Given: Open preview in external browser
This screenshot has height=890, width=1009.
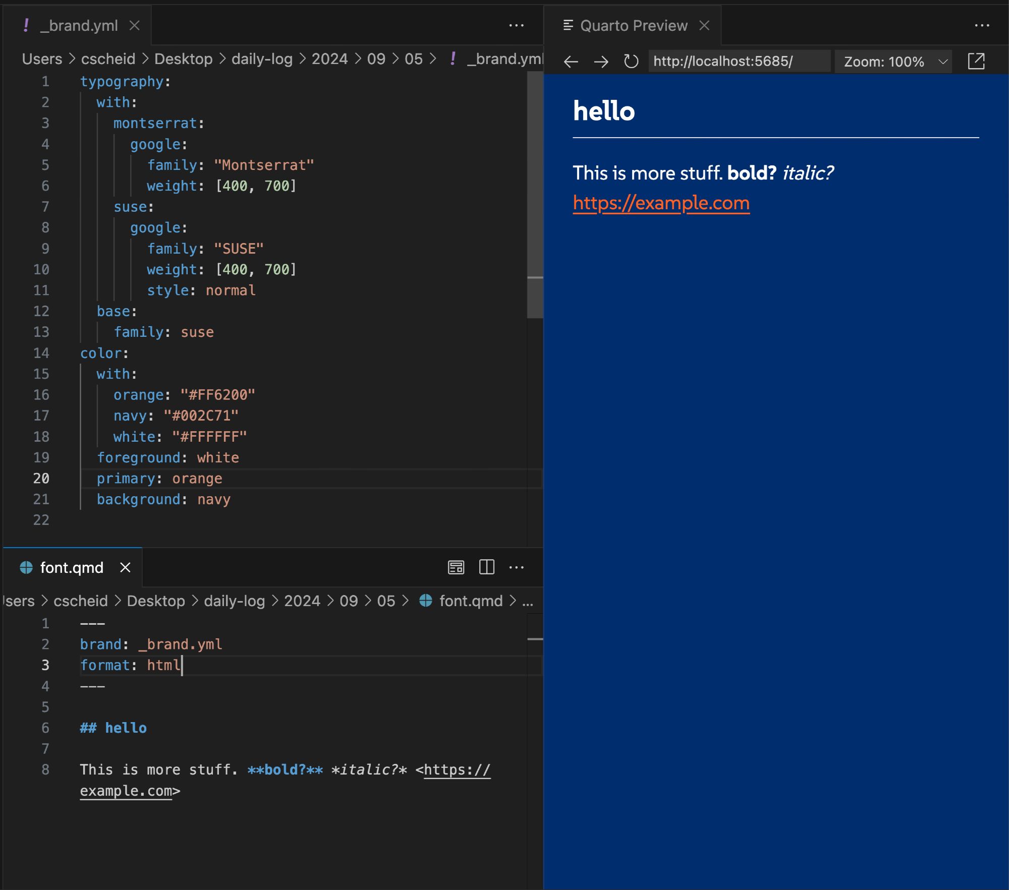Looking at the screenshot, I should 976,62.
